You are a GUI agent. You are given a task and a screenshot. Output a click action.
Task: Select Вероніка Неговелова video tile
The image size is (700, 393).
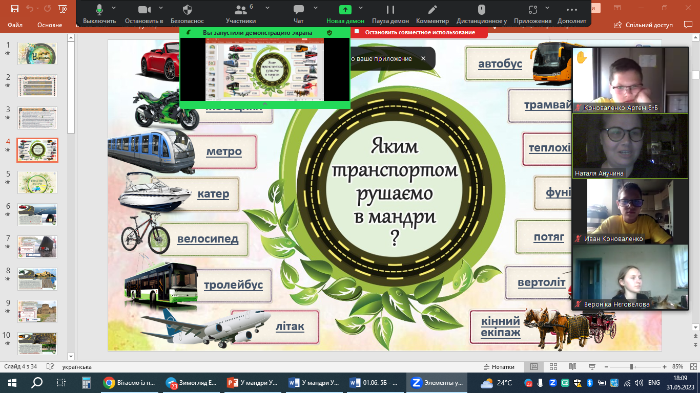tap(630, 277)
